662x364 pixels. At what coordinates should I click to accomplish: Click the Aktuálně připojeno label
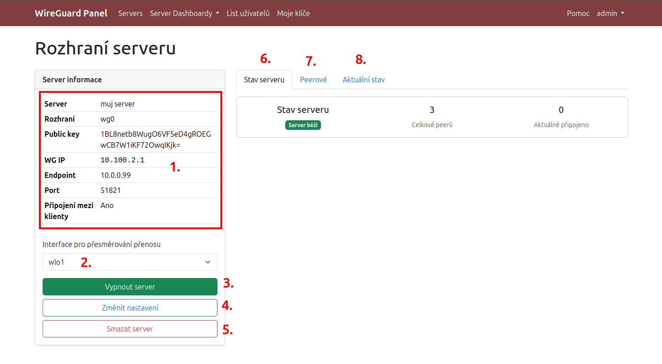(561, 124)
